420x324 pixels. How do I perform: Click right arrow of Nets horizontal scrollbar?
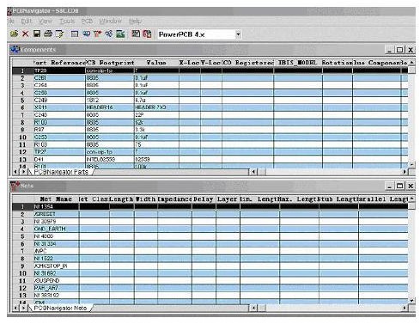tap(405, 308)
